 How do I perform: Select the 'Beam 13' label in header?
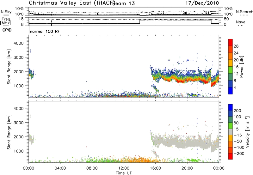click(x=124, y=3)
